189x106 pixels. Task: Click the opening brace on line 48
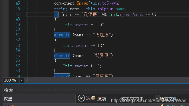pyautogui.click(x=56, y=19)
